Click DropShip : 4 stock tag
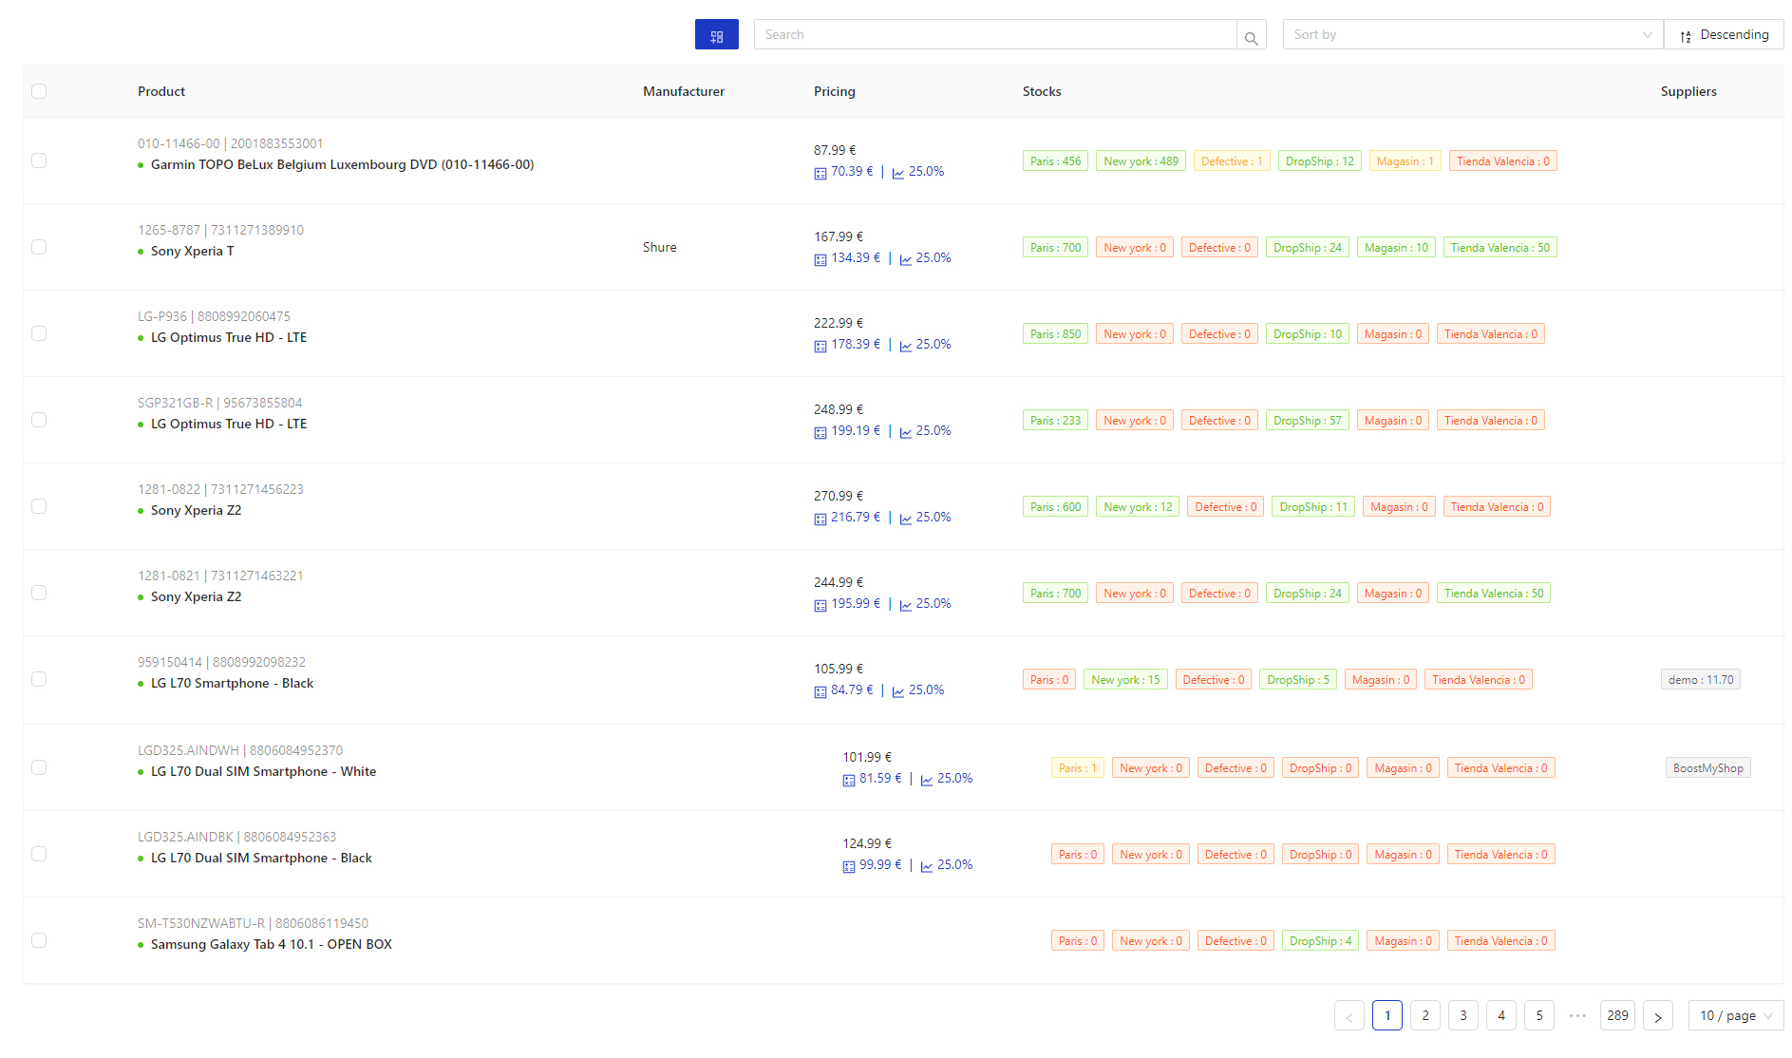Viewport: 1792px width, 1058px height. tap(1320, 941)
